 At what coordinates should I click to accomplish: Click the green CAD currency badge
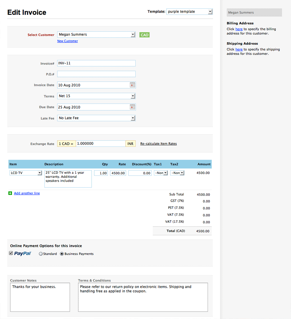pyautogui.click(x=144, y=35)
